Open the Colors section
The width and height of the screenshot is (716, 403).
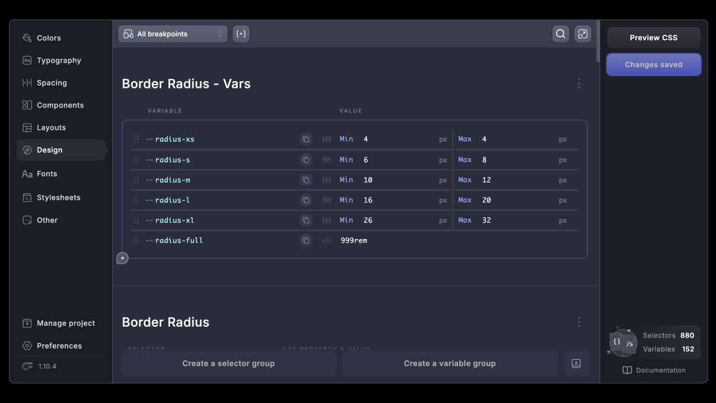click(61, 38)
